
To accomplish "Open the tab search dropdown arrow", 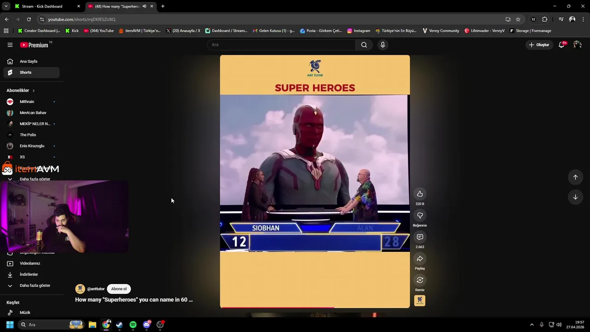I will (6, 6).
